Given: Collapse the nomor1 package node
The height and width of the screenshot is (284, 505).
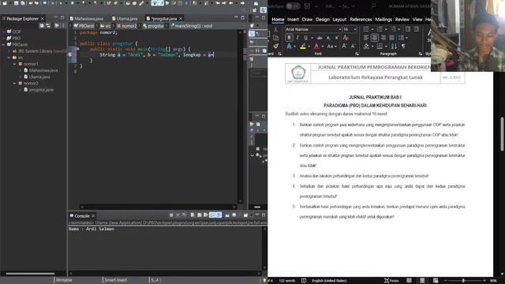Looking at the screenshot, I should (x=14, y=64).
